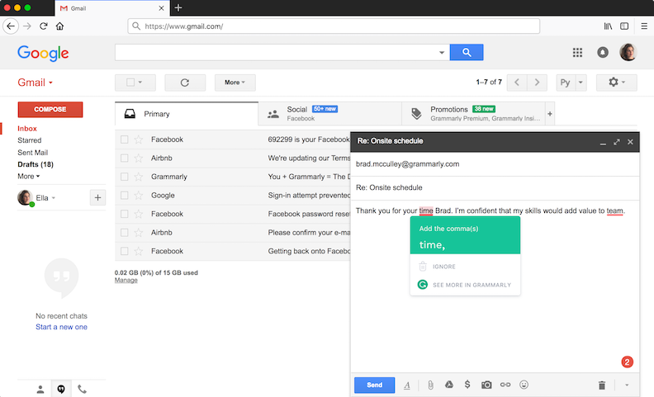
Task: Attach files with the paperclip icon
Action: point(430,385)
